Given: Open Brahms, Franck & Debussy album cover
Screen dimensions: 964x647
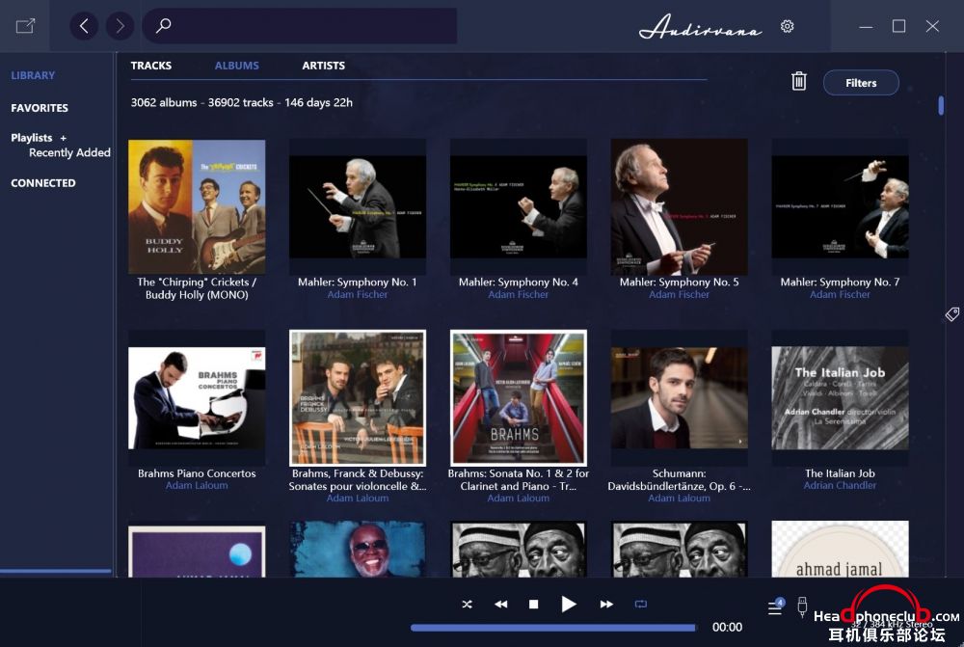Looking at the screenshot, I should point(358,398).
